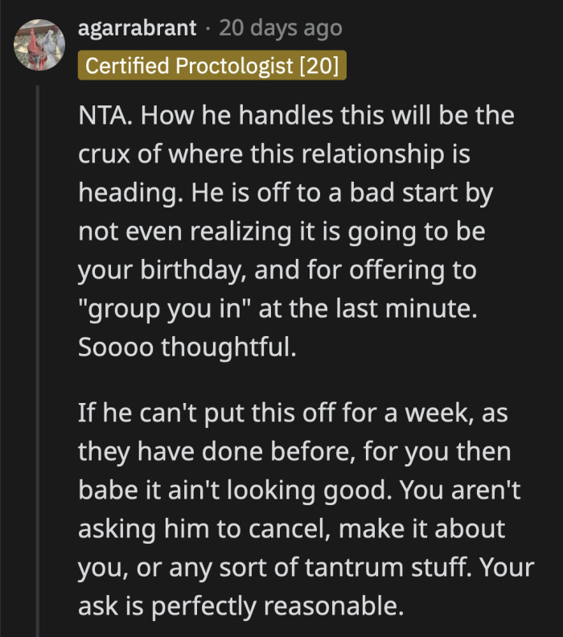Viewport: 563px width, 637px height.
Task: Click the line "asking him to cancel, make it about"
Action: coord(291,528)
